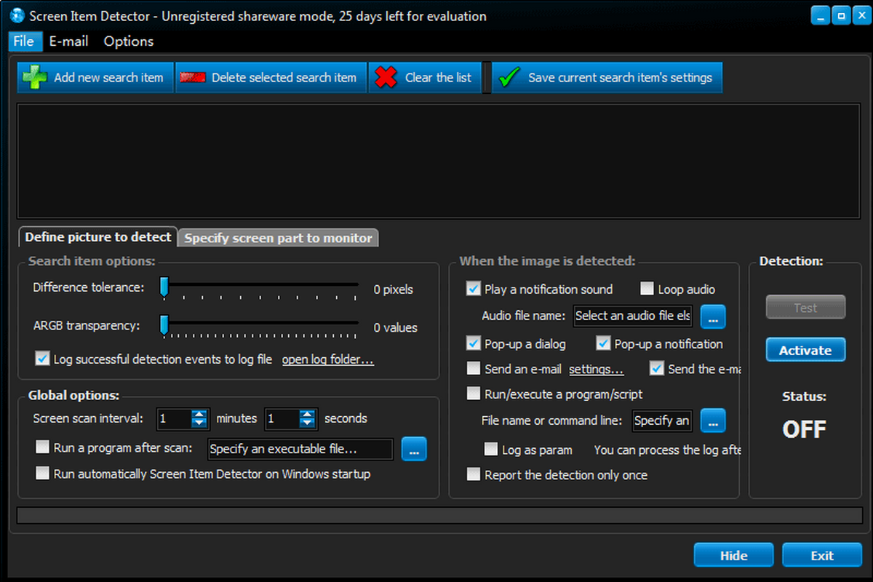
Task: Enable Run automatically on Windows startup
Action: tap(42, 474)
